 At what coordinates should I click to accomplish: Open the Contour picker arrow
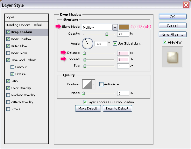point(93,84)
